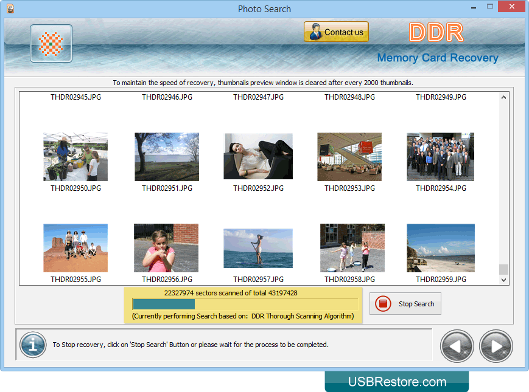Click the THDR02957.JPG file name label

(x=258, y=280)
